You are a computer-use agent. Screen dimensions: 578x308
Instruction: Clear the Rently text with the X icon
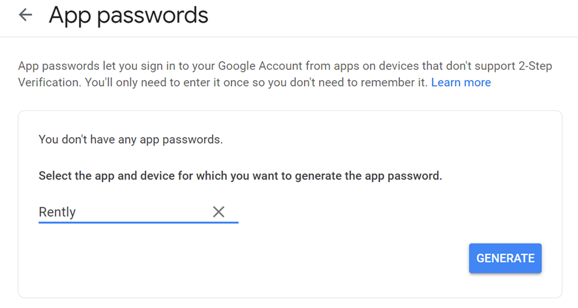pyautogui.click(x=219, y=211)
